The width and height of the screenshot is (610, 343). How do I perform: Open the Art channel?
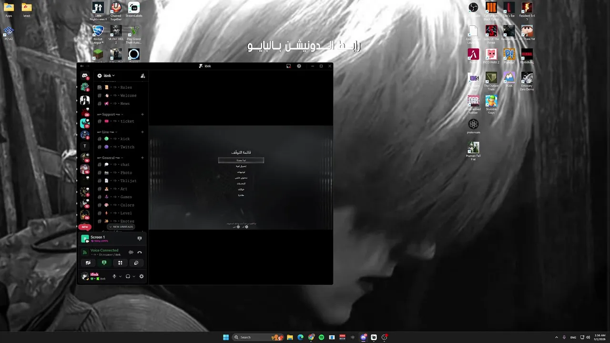click(121, 189)
